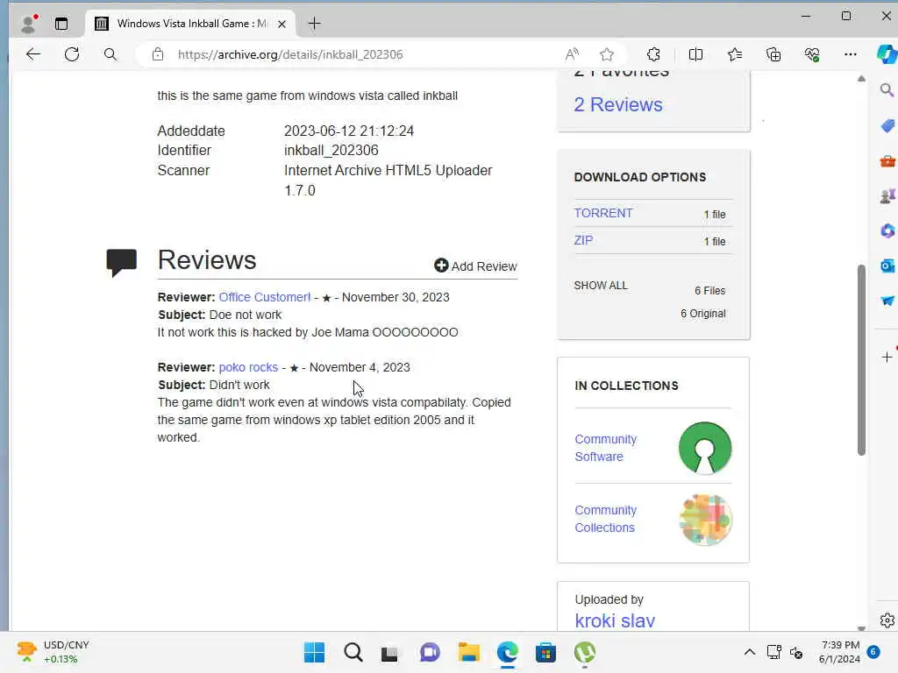Go back to the previous page
Image resolution: width=898 pixels, height=673 pixels.
tap(33, 54)
